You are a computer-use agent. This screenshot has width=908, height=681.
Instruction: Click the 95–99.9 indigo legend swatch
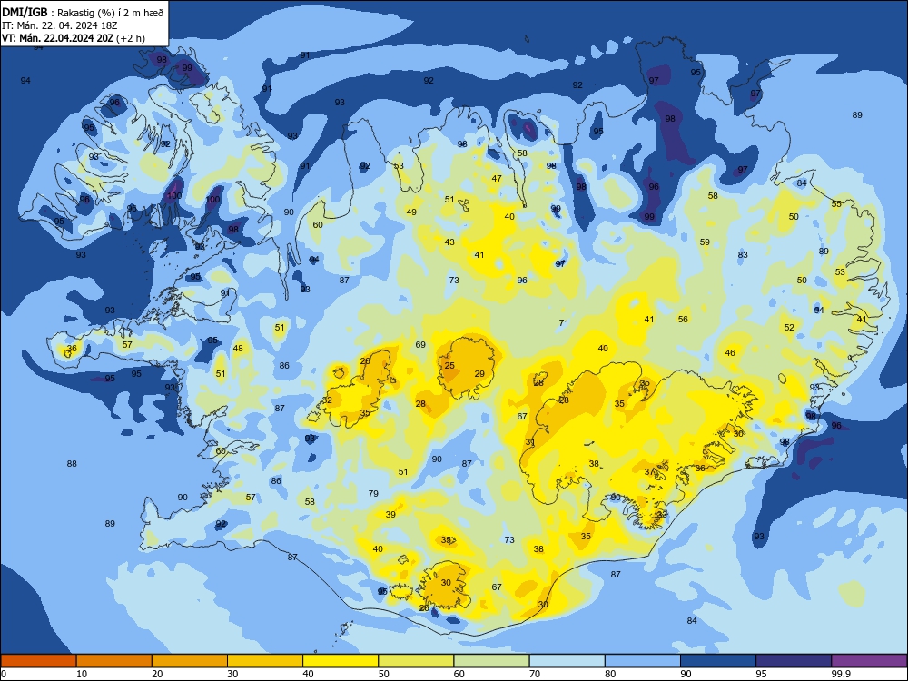pyautogui.click(x=794, y=661)
